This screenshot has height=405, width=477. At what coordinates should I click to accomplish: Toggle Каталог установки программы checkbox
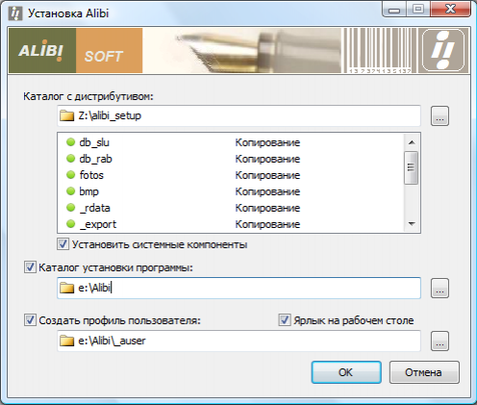click(x=30, y=267)
